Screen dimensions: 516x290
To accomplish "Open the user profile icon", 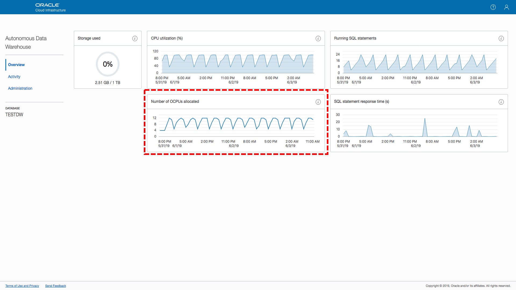I will [506, 7].
